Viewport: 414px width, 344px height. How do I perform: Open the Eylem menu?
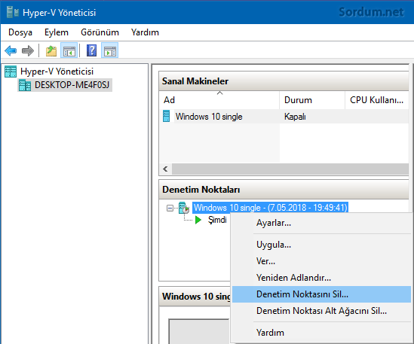(x=57, y=32)
